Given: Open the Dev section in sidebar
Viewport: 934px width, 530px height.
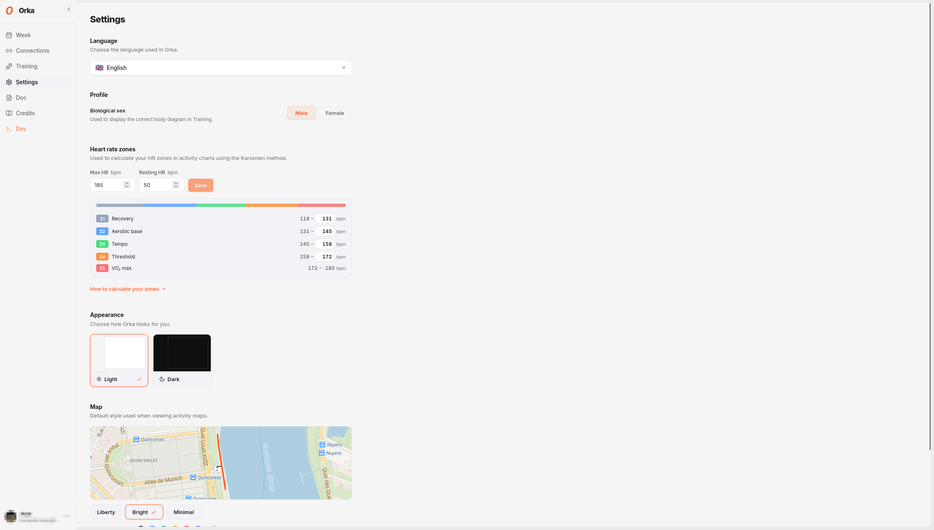Looking at the screenshot, I should point(38,129).
